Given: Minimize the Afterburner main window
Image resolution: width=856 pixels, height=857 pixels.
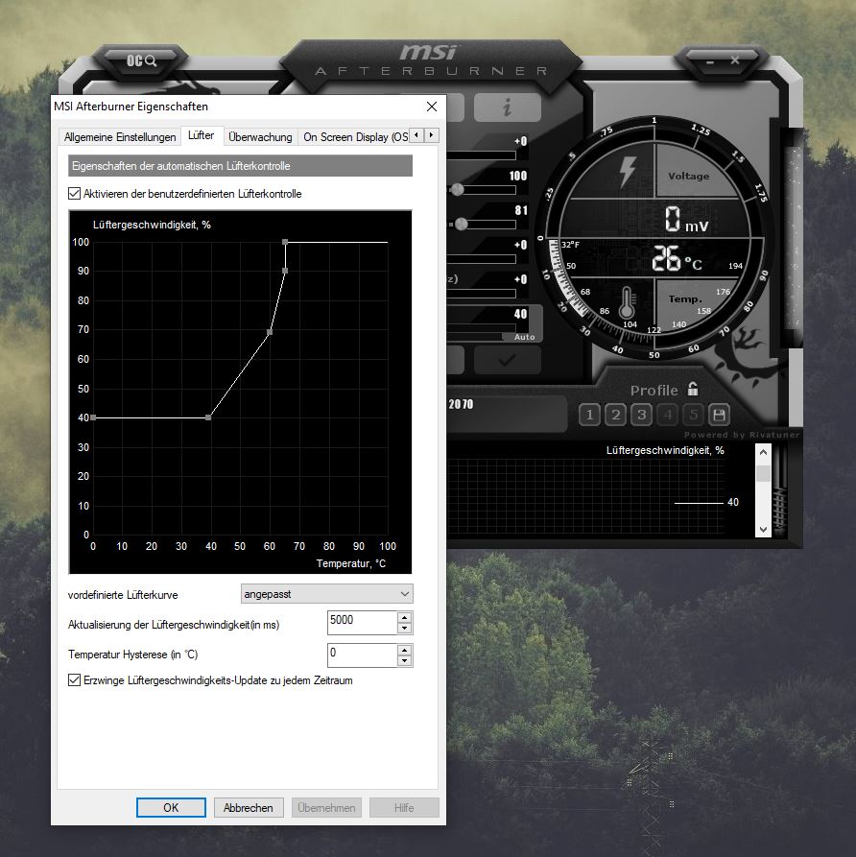Looking at the screenshot, I should point(709,61).
